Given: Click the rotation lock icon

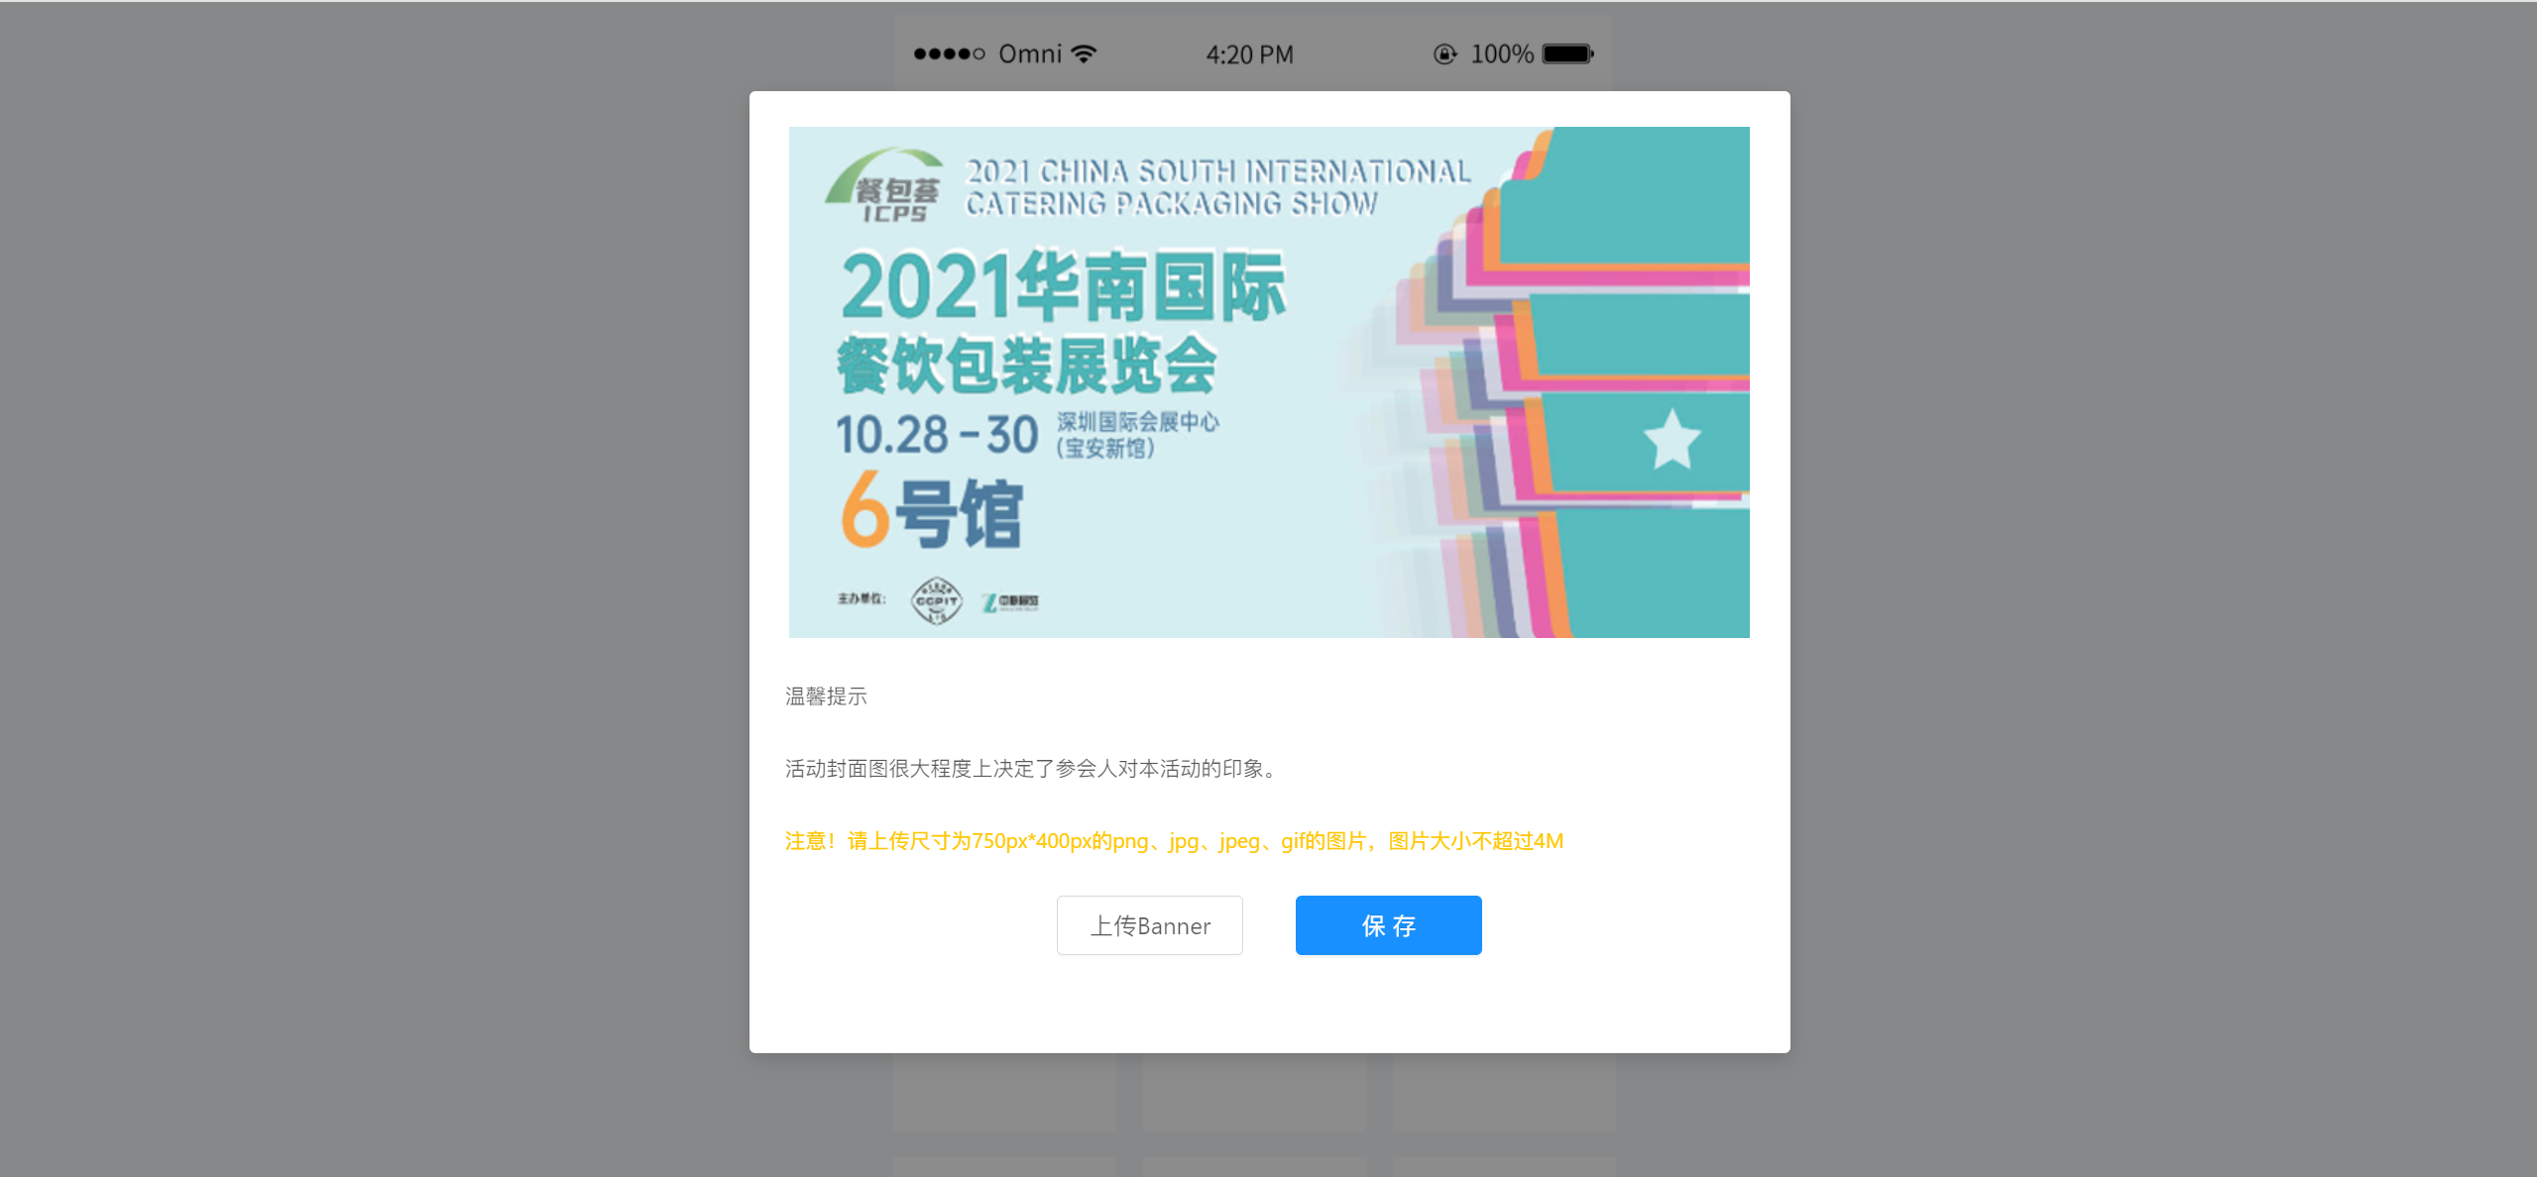Looking at the screenshot, I should click(1444, 54).
